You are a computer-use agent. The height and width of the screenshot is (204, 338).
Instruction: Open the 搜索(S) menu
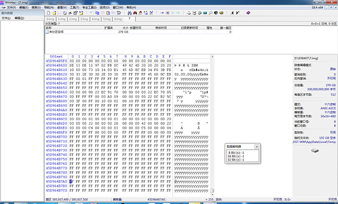coord(36,8)
